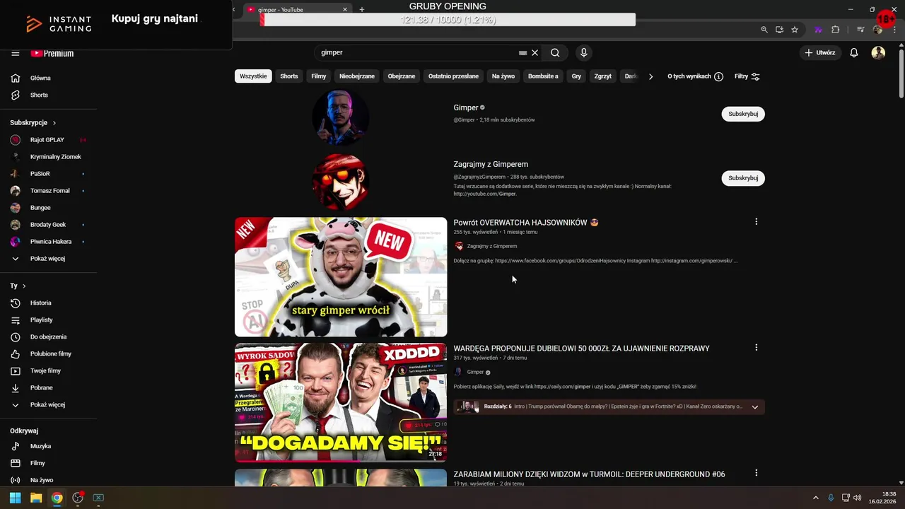Viewport: 905px width, 509px height.
Task: Select the Gry filter chip
Action: (x=576, y=76)
